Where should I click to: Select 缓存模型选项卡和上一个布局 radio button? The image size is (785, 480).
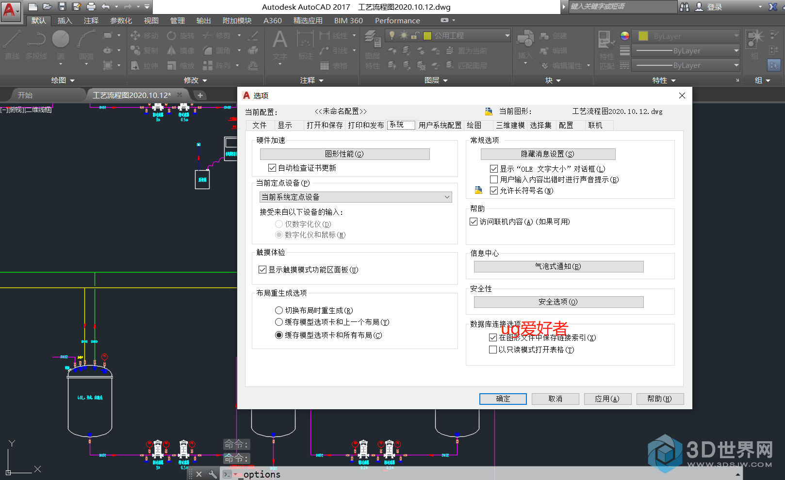click(279, 322)
